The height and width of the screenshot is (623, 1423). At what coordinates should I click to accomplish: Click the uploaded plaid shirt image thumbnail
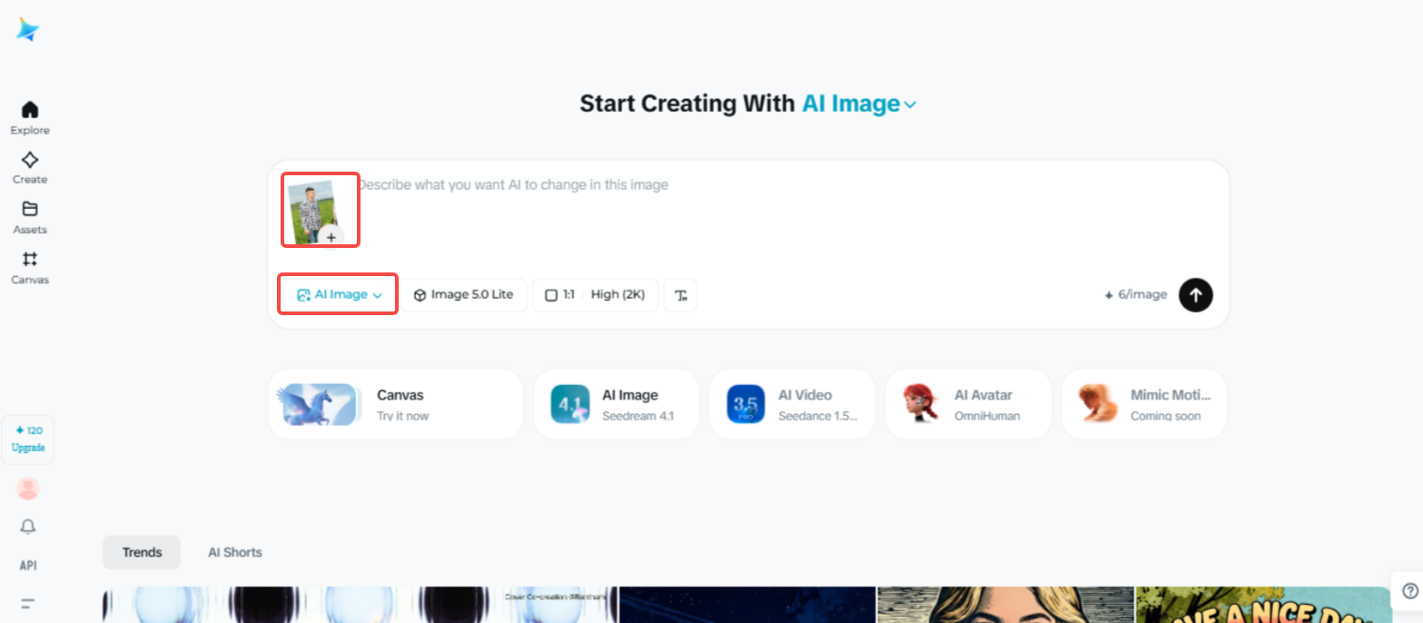click(320, 208)
